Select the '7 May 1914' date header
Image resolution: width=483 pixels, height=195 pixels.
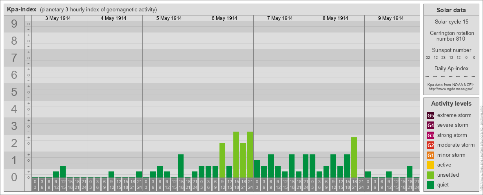click(x=280, y=18)
